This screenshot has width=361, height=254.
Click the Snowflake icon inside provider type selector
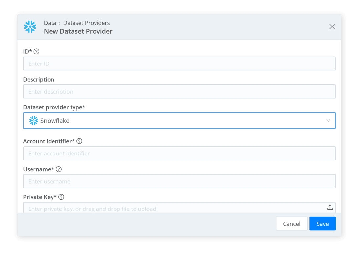tap(33, 120)
